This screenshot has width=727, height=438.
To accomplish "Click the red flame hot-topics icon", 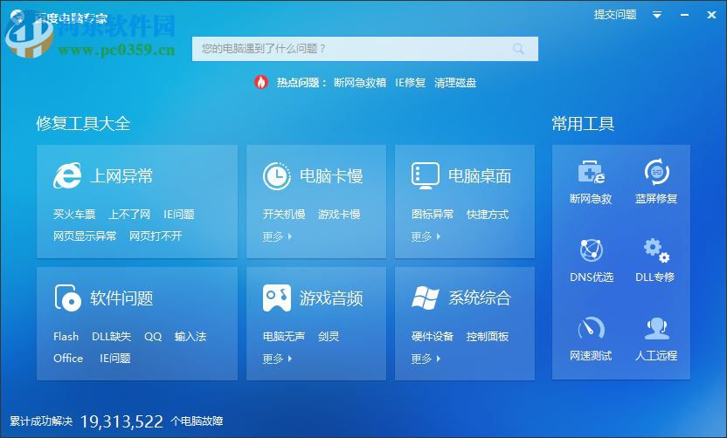I will (x=261, y=82).
